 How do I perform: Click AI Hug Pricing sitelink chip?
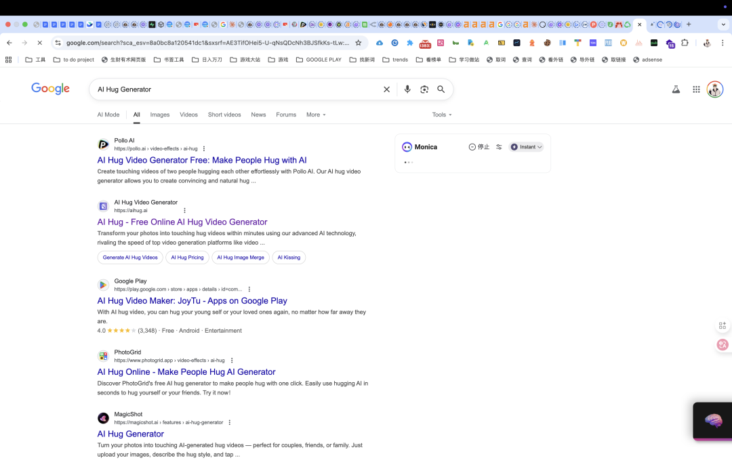(x=187, y=258)
